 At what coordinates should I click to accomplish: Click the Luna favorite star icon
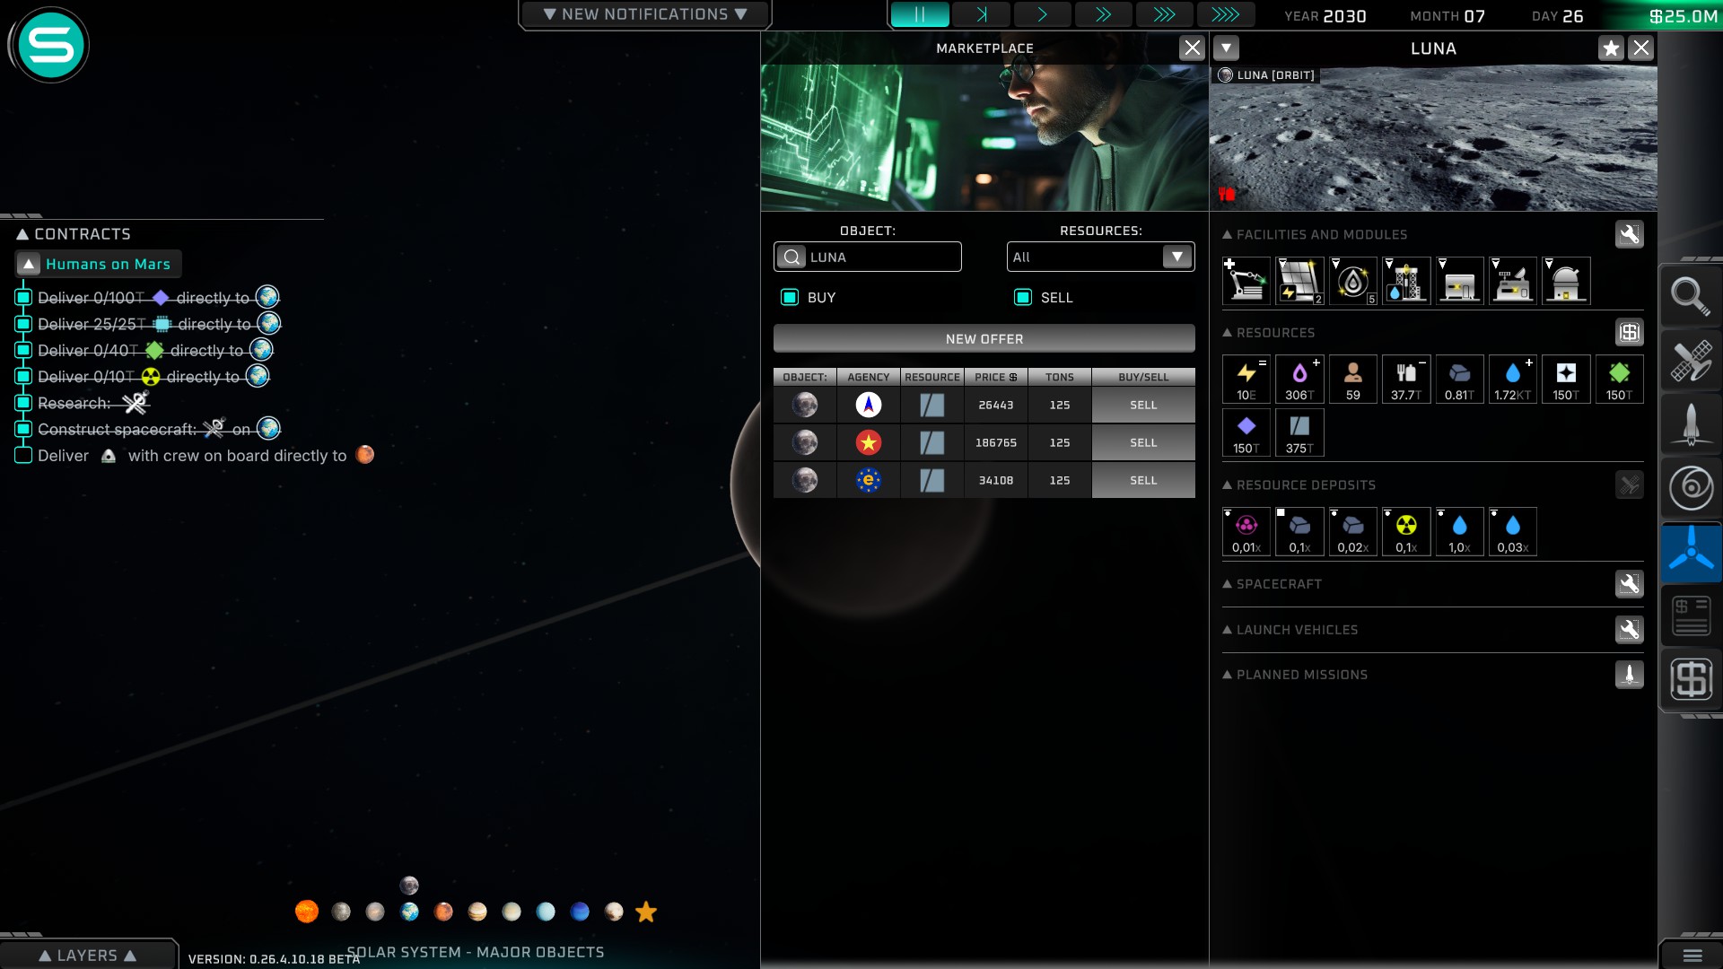tap(1611, 48)
